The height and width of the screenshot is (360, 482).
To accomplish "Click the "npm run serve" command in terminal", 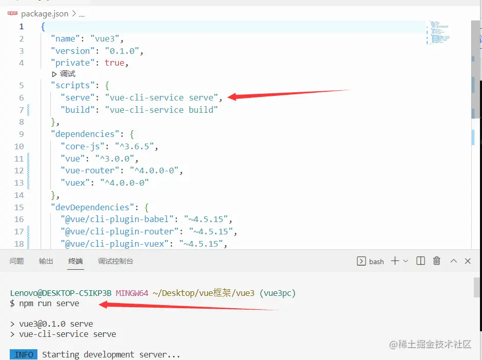I will pos(49,304).
